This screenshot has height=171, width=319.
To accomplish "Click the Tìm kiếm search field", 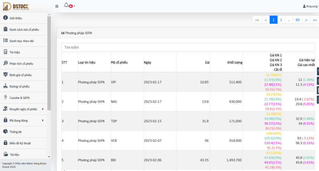I will [x=188, y=47].
